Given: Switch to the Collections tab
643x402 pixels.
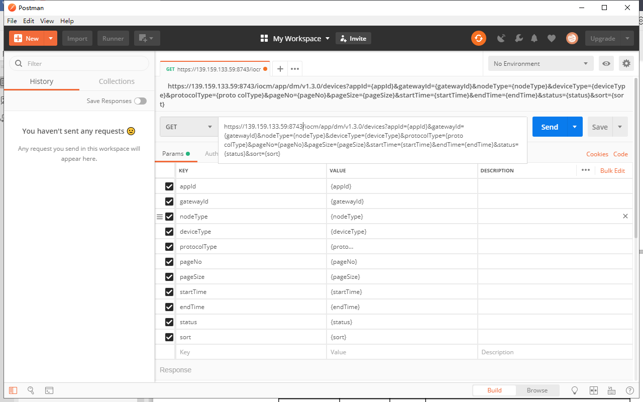Looking at the screenshot, I should [x=117, y=81].
